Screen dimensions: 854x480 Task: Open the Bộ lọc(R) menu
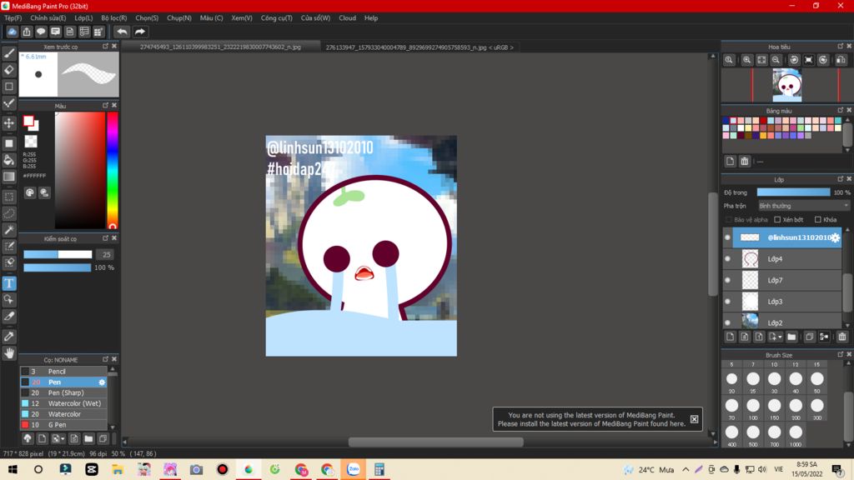pyautogui.click(x=113, y=18)
